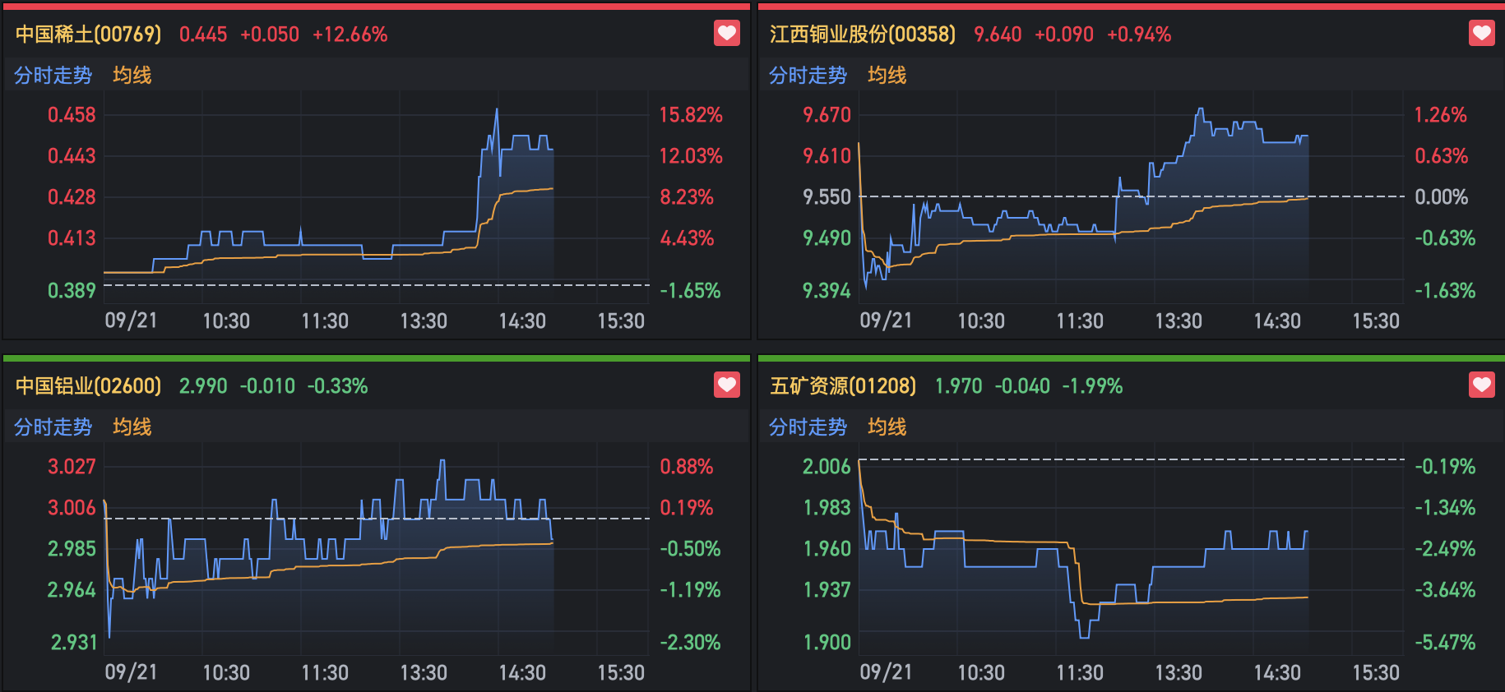Toggle 均线 legend in 中国稀土 chart
This screenshot has width=1505, height=692.
tap(132, 76)
